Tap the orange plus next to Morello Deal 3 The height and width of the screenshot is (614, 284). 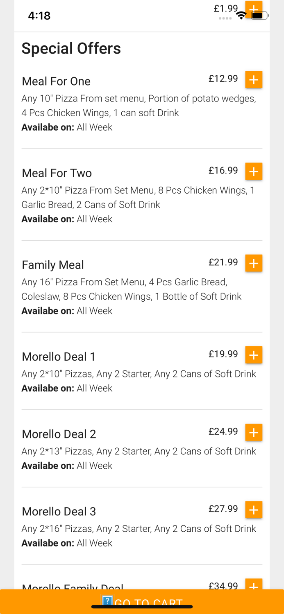tap(253, 510)
